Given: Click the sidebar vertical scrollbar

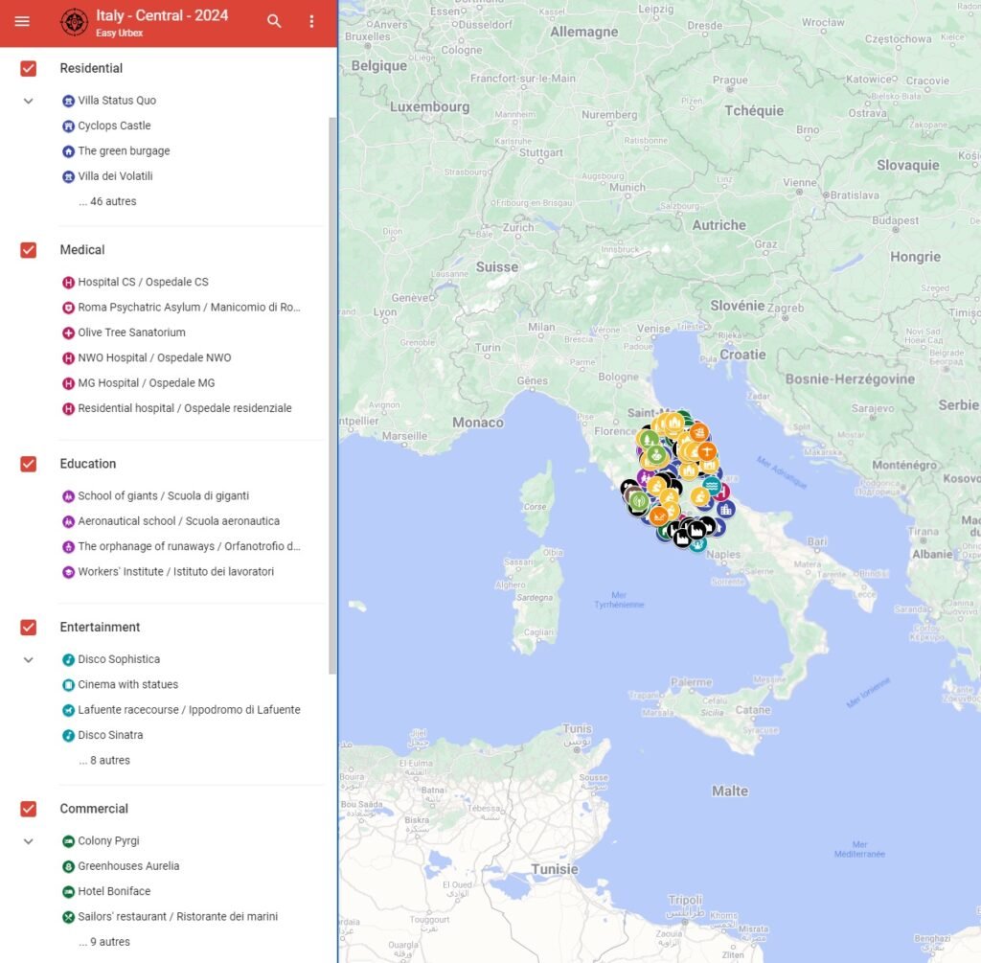Looking at the screenshot, I should click(x=332, y=396).
